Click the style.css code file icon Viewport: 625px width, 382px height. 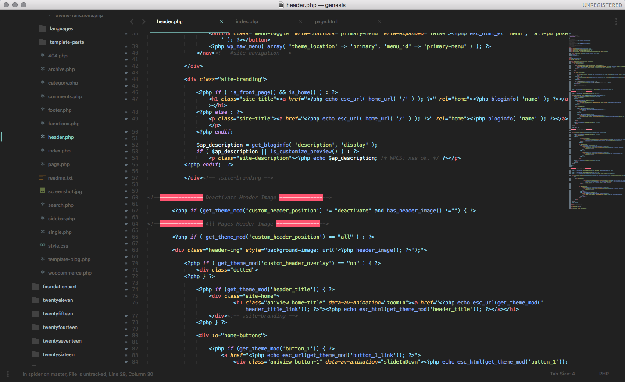tap(43, 245)
